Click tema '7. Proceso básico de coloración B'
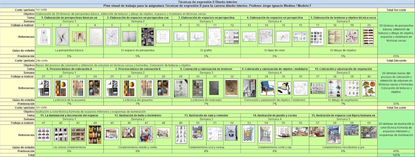Viewport: 415px width, 157px height. click(x=138, y=69)
